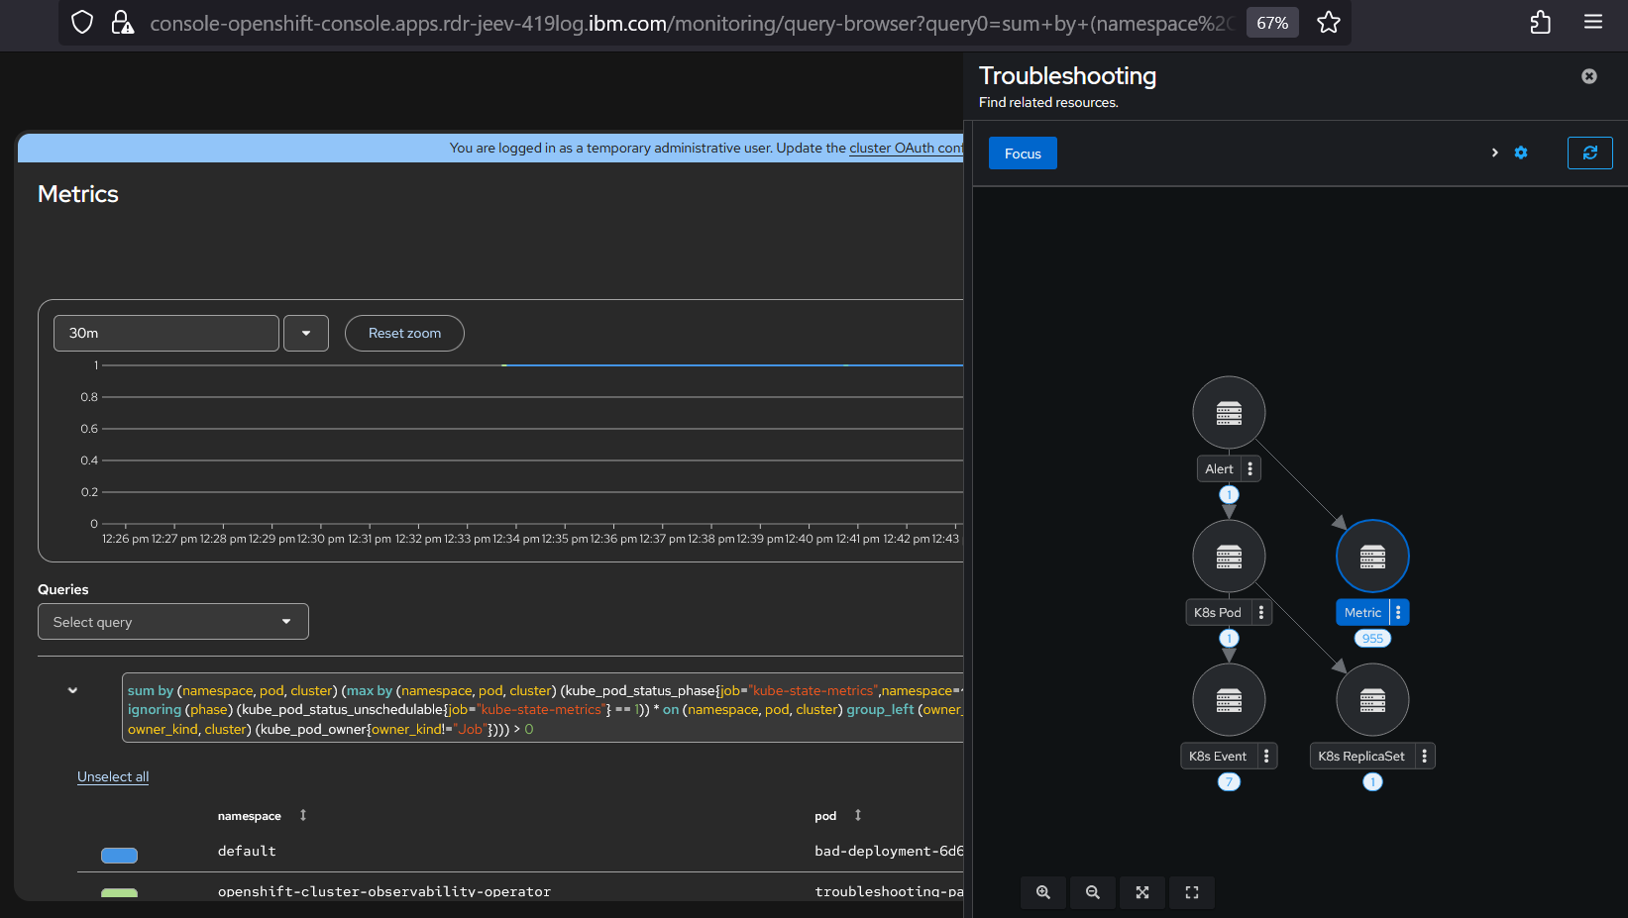Click the fit to screen icon

click(x=1142, y=892)
